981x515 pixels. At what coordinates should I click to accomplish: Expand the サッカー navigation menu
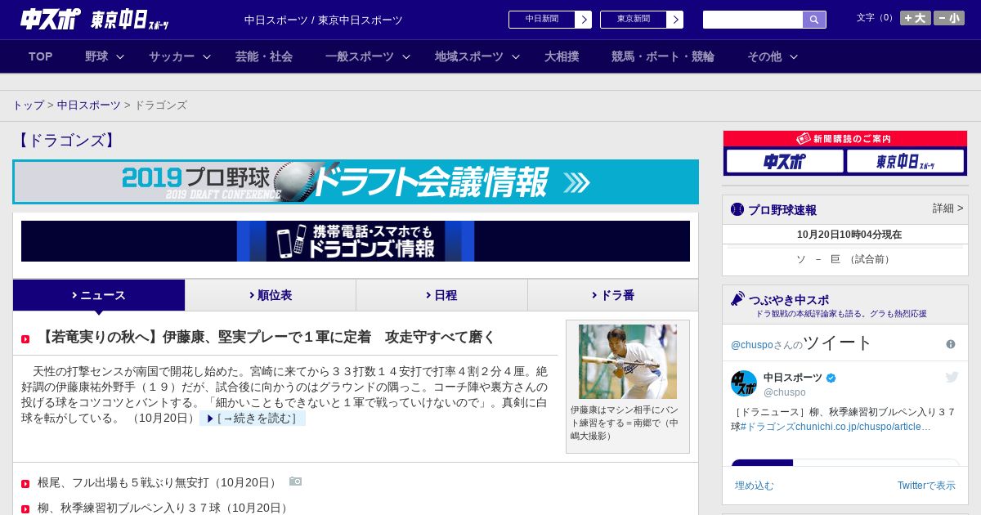coord(180,56)
